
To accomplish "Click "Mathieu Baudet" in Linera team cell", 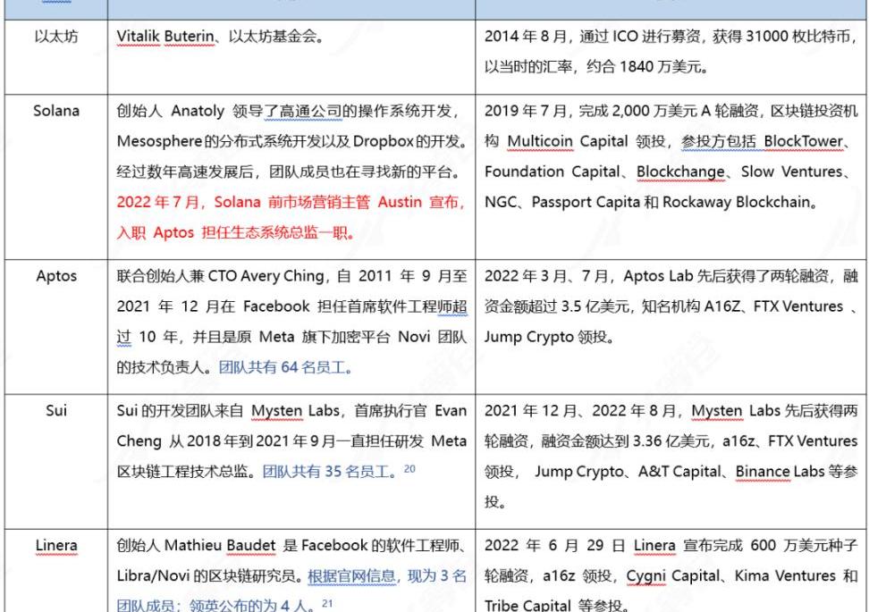I will [x=220, y=546].
